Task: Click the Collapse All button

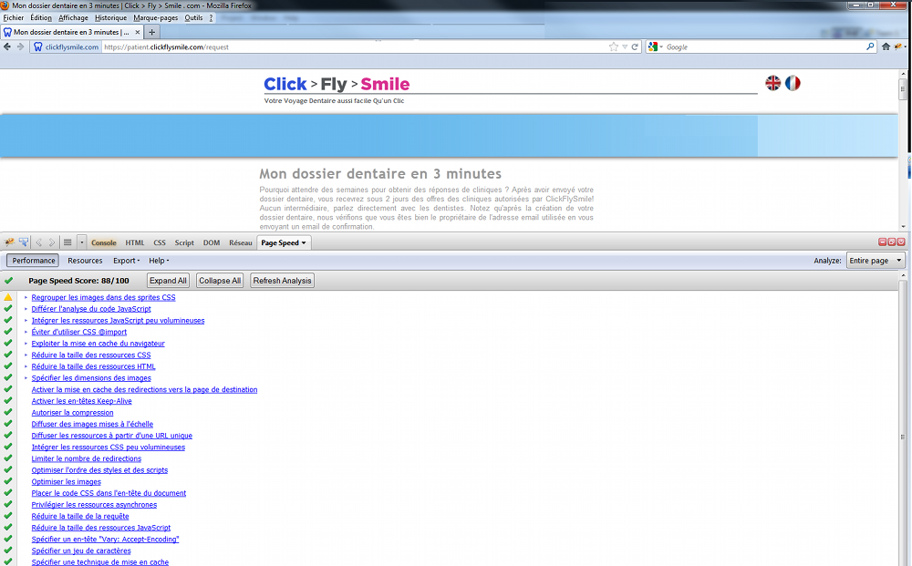Action: click(x=220, y=280)
